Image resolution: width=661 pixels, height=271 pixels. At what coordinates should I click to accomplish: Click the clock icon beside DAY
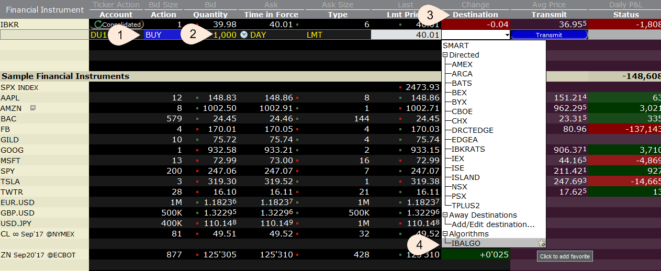244,35
